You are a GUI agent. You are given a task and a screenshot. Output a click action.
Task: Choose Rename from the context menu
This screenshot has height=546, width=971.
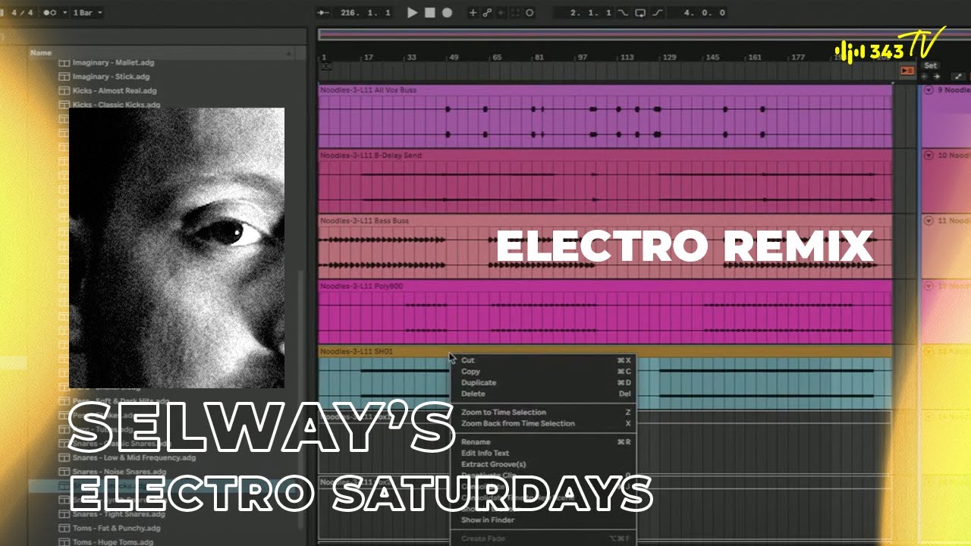(543, 442)
